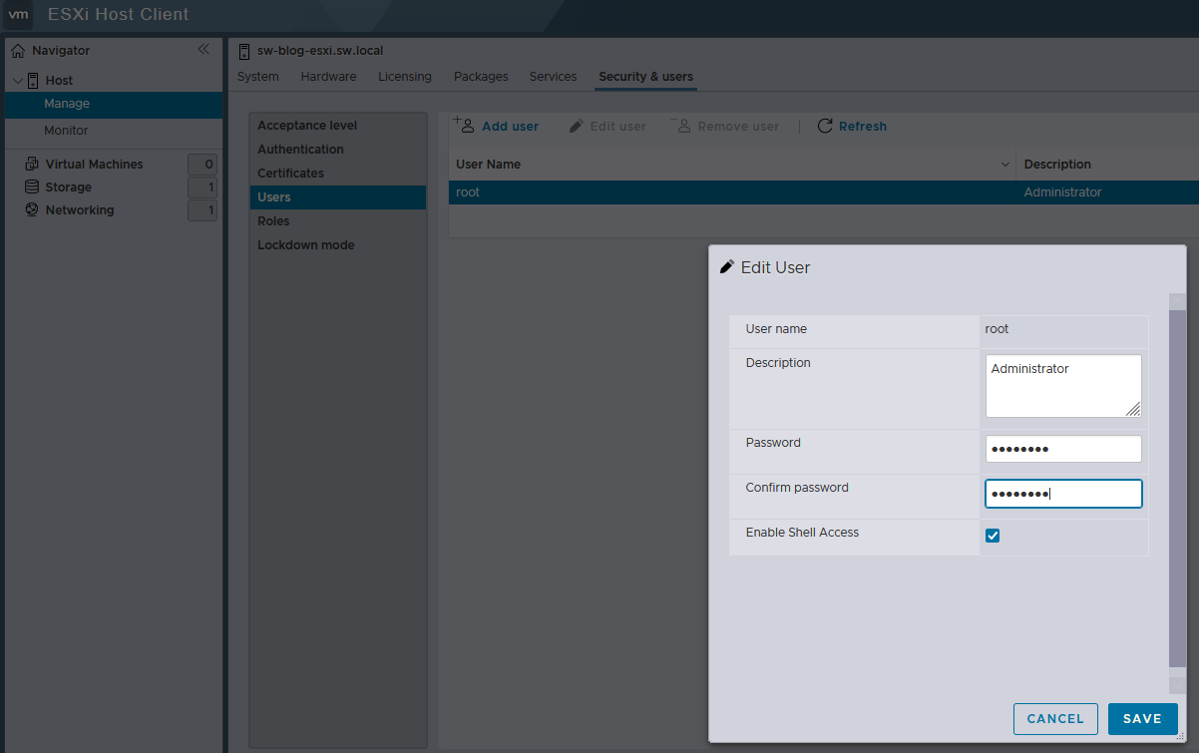This screenshot has height=753, width=1199.
Task: Save the user changes
Action: click(1142, 719)
